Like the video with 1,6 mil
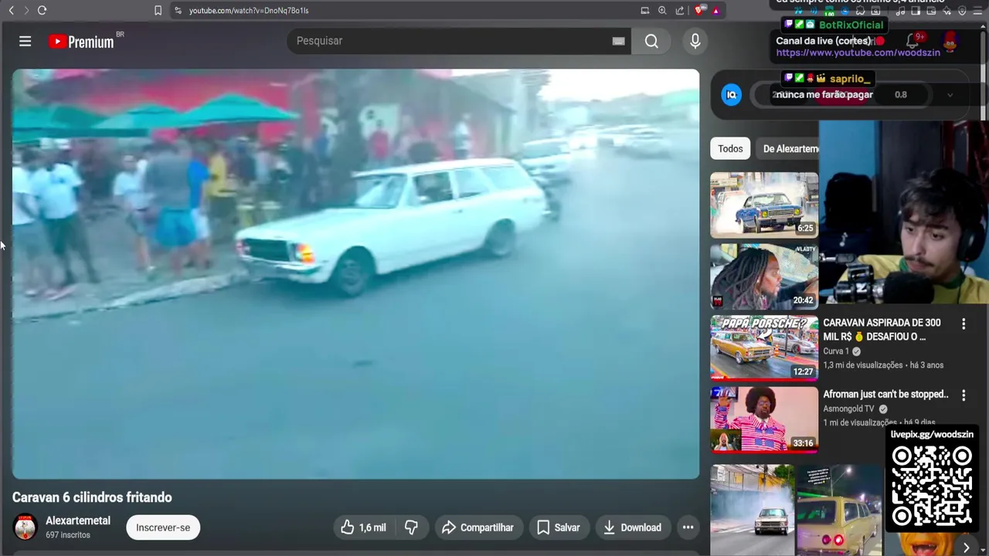989x556 pixels. point(363,527)
